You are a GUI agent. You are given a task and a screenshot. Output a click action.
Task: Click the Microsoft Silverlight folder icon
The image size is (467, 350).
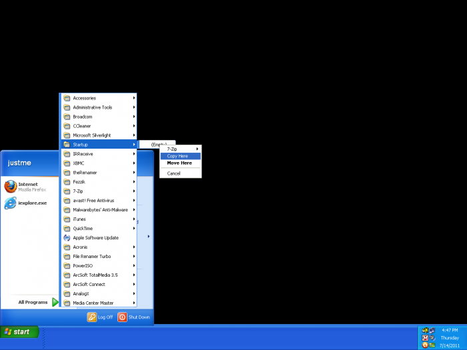click(67, 135)
